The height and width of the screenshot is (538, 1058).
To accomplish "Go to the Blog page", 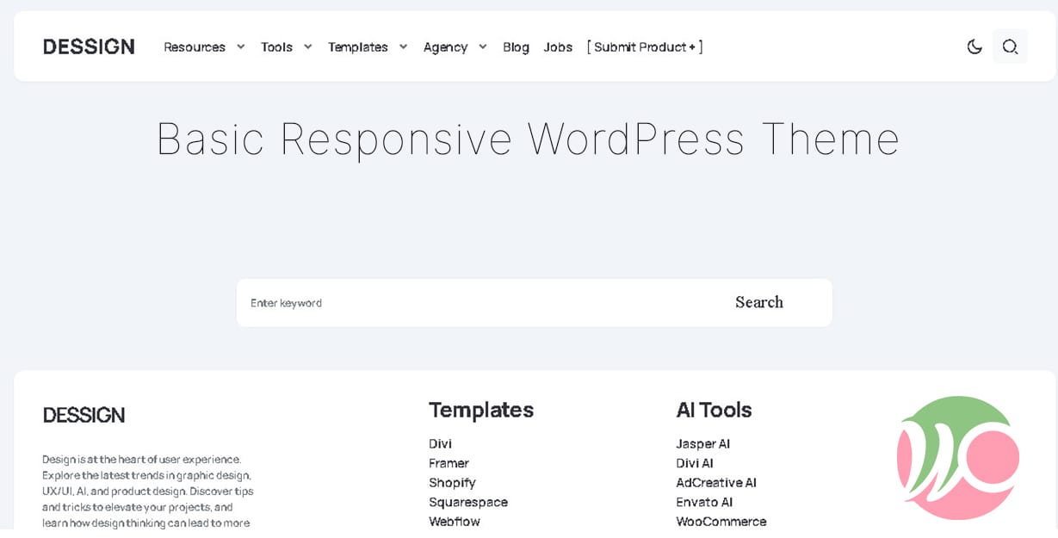I will (x=516, y=47).
